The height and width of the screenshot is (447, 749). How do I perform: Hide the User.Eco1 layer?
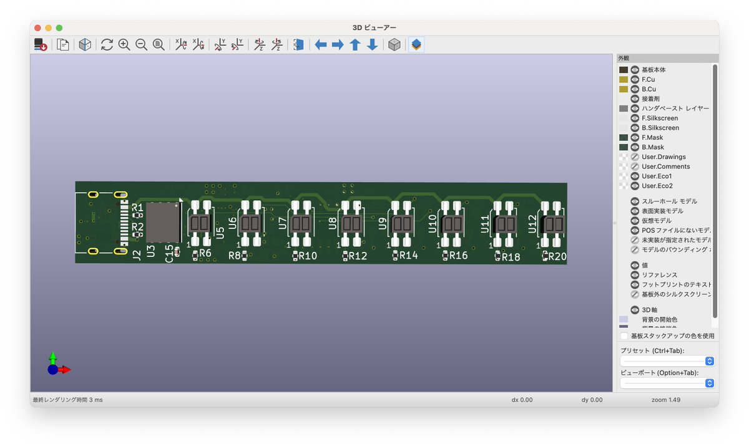[635, 176]
